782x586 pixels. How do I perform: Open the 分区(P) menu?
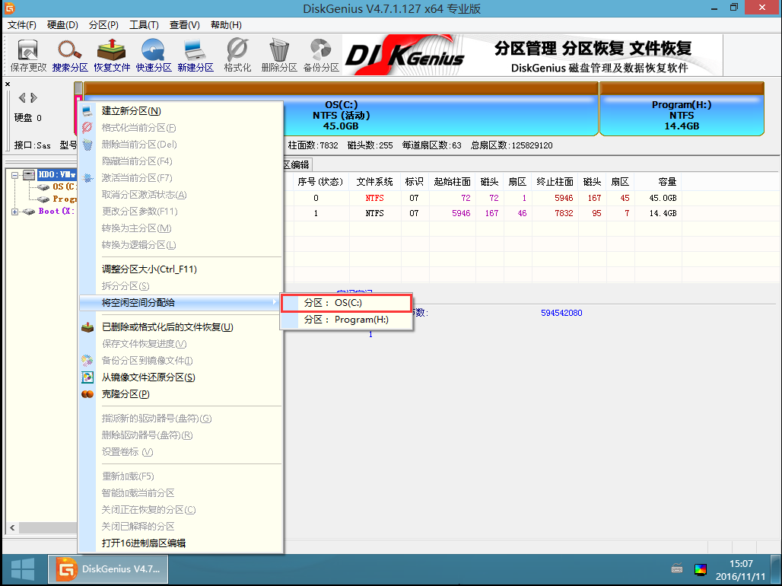103,25
